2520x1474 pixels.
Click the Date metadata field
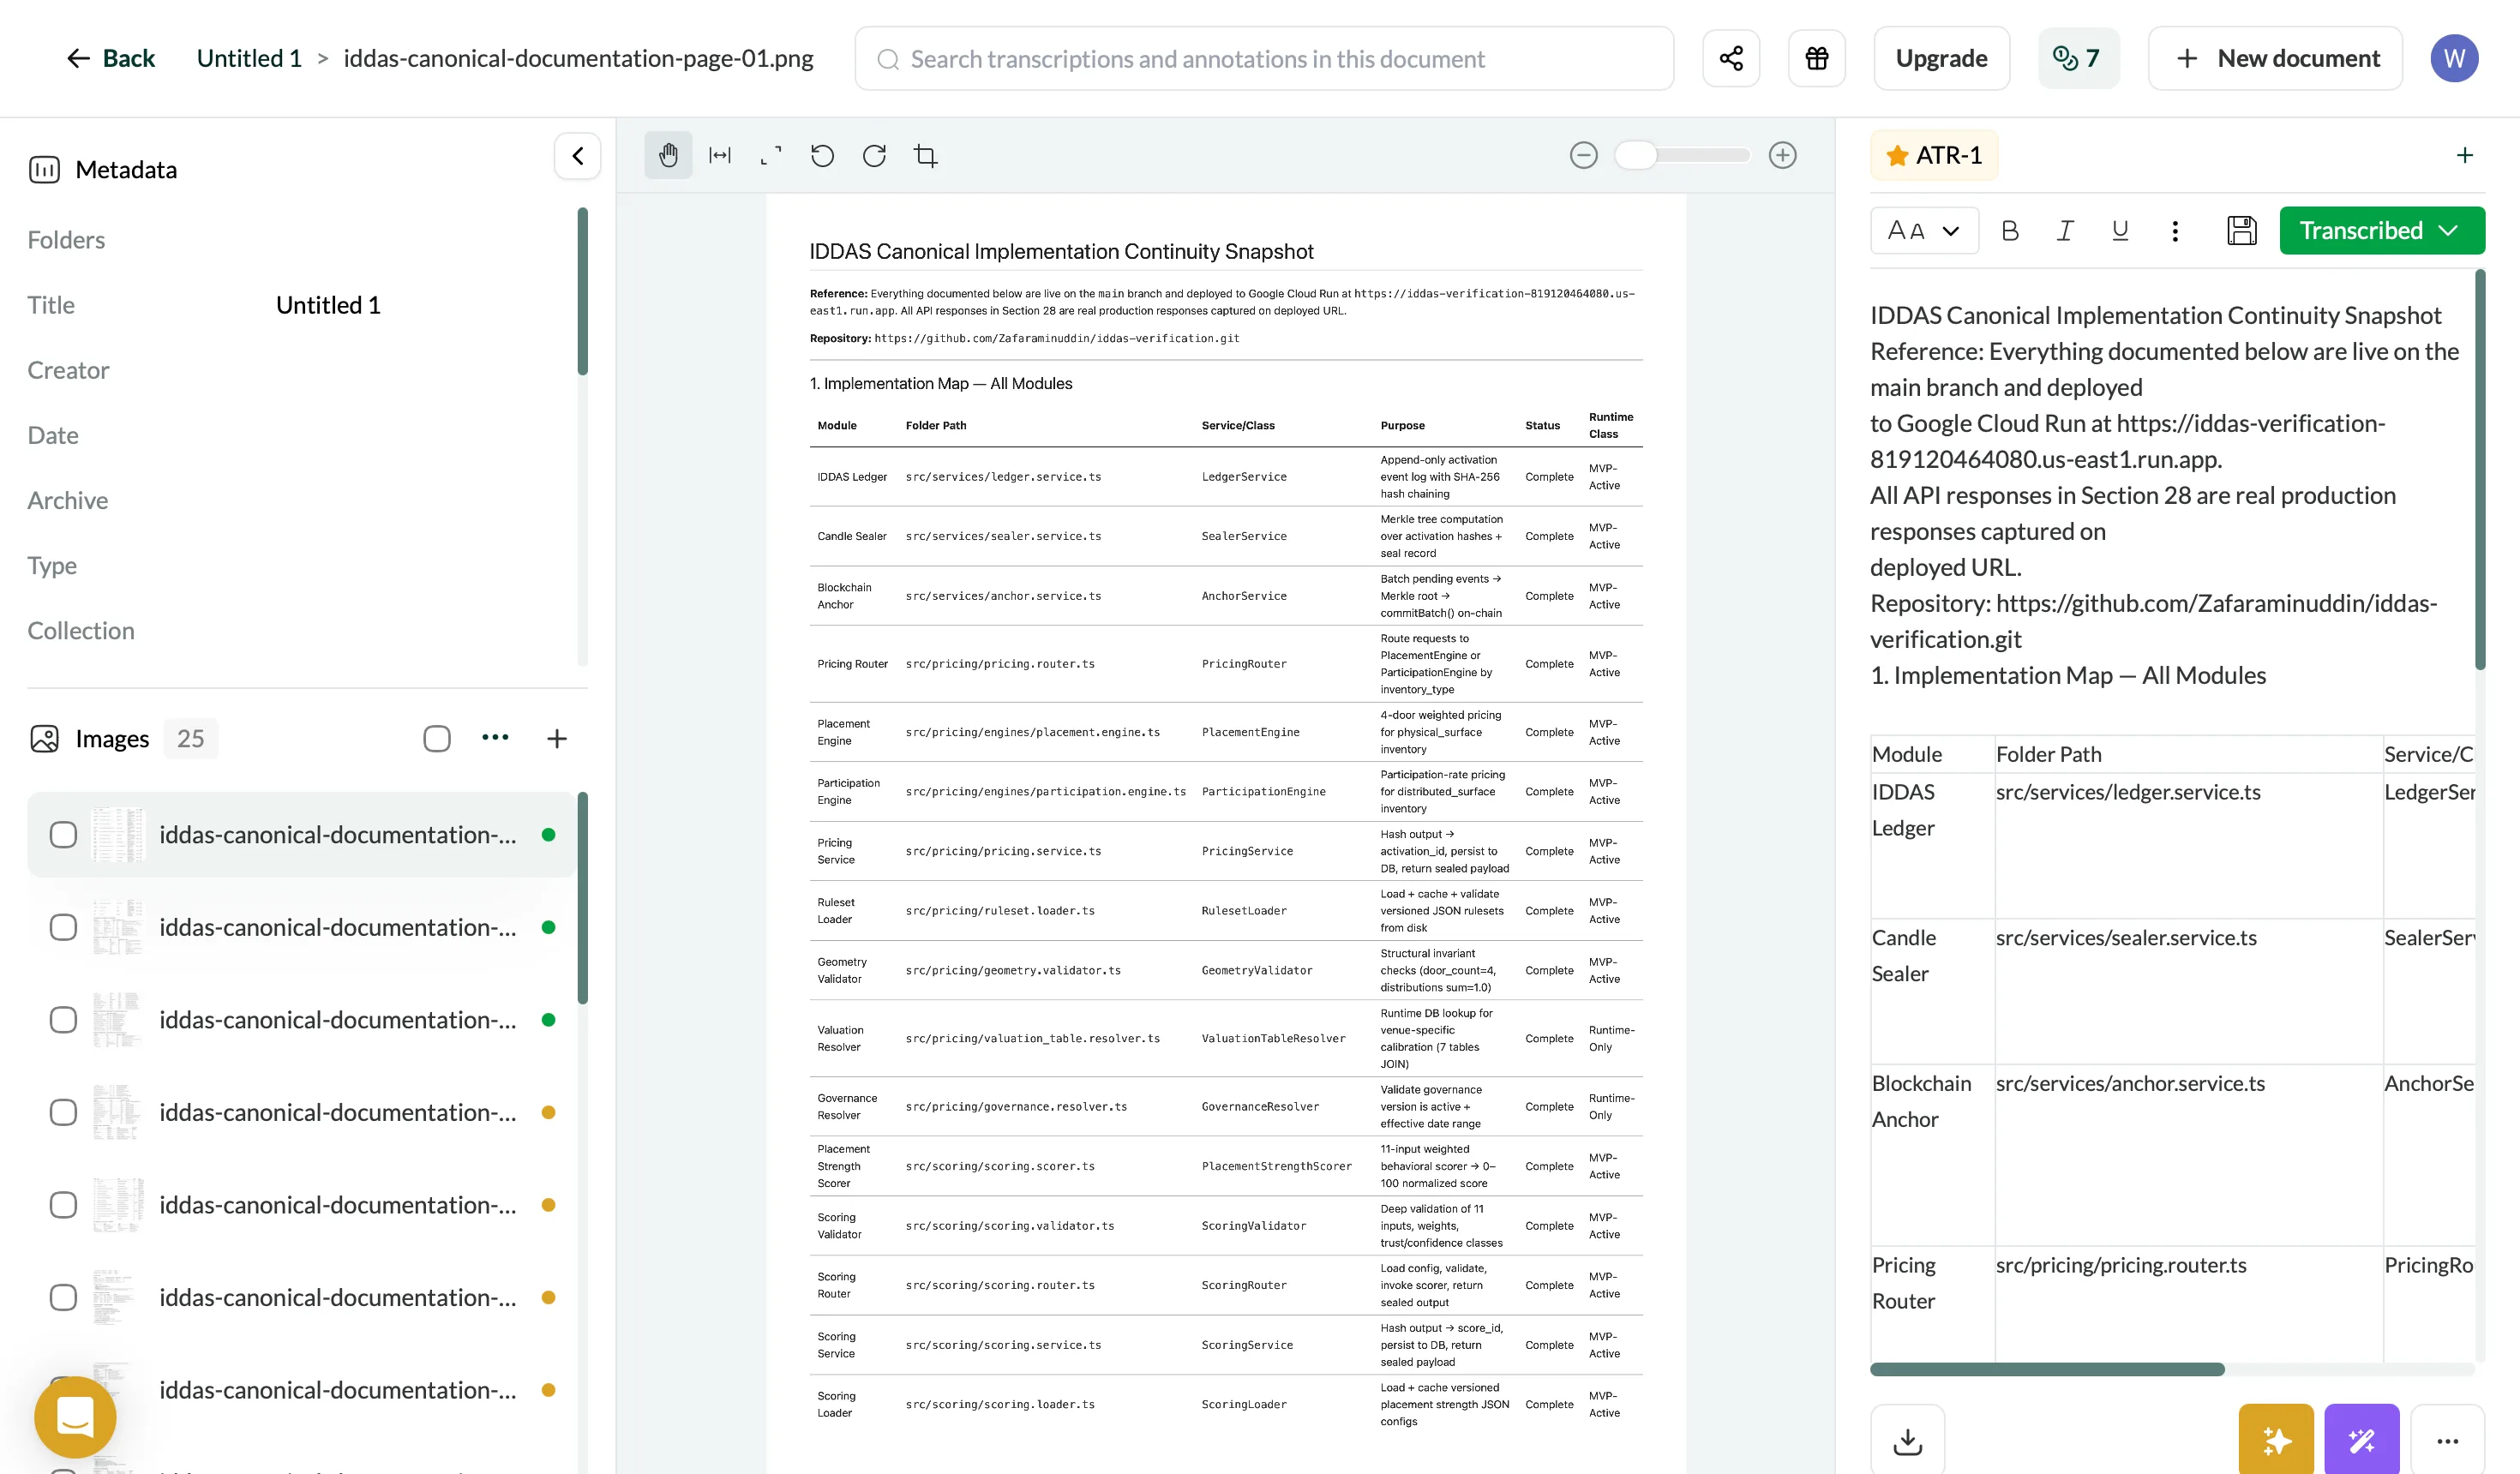coord(53,435)
